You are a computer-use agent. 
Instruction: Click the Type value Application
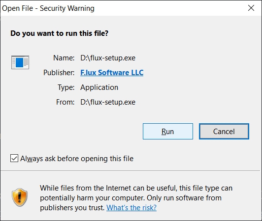[99, 87]
